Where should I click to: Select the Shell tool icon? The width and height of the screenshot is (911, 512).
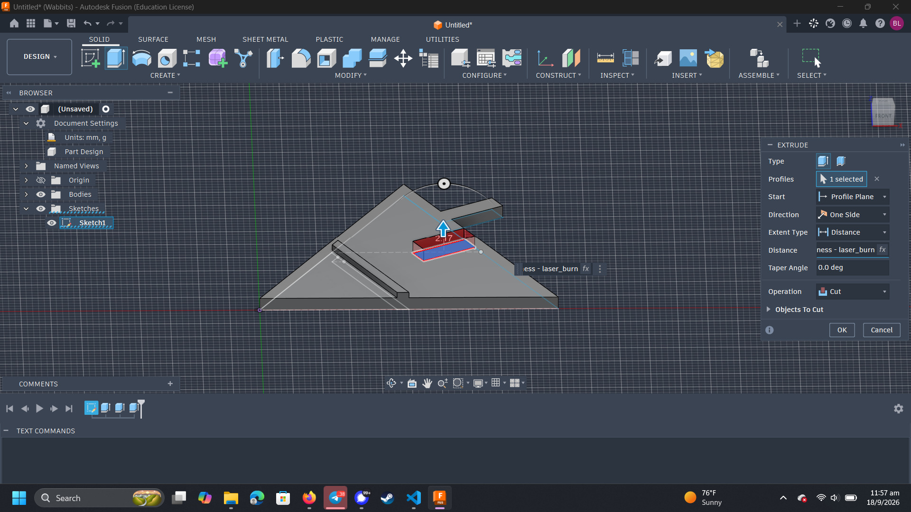click(x=326, y=58)
